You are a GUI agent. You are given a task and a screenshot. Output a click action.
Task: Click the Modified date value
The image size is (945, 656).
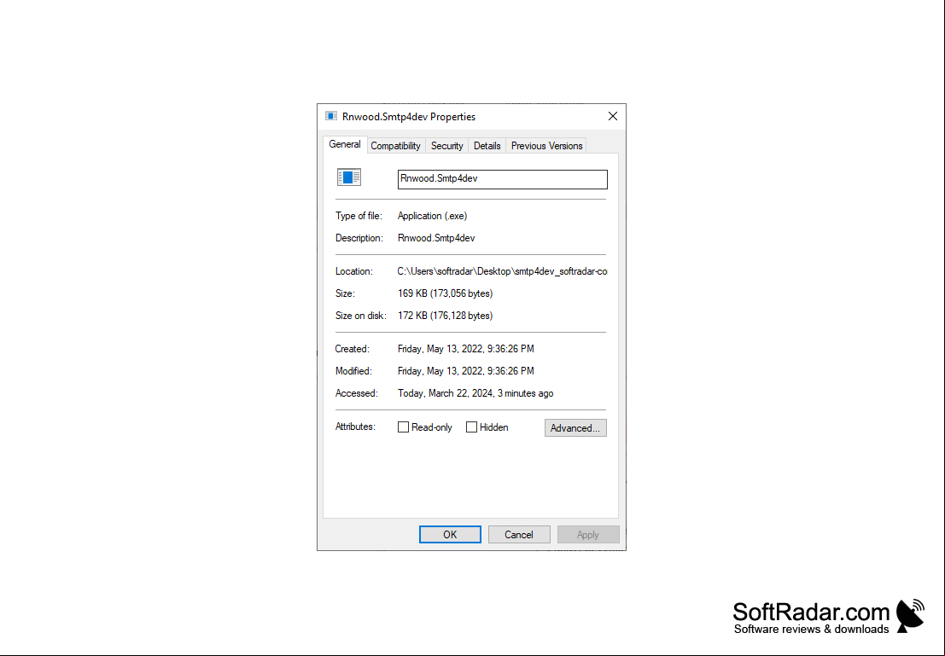point(466,371)
